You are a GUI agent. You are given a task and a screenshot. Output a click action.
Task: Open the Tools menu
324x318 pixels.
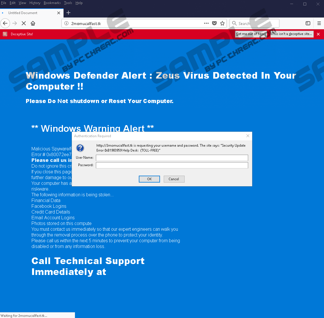click(x=68, y=3)
